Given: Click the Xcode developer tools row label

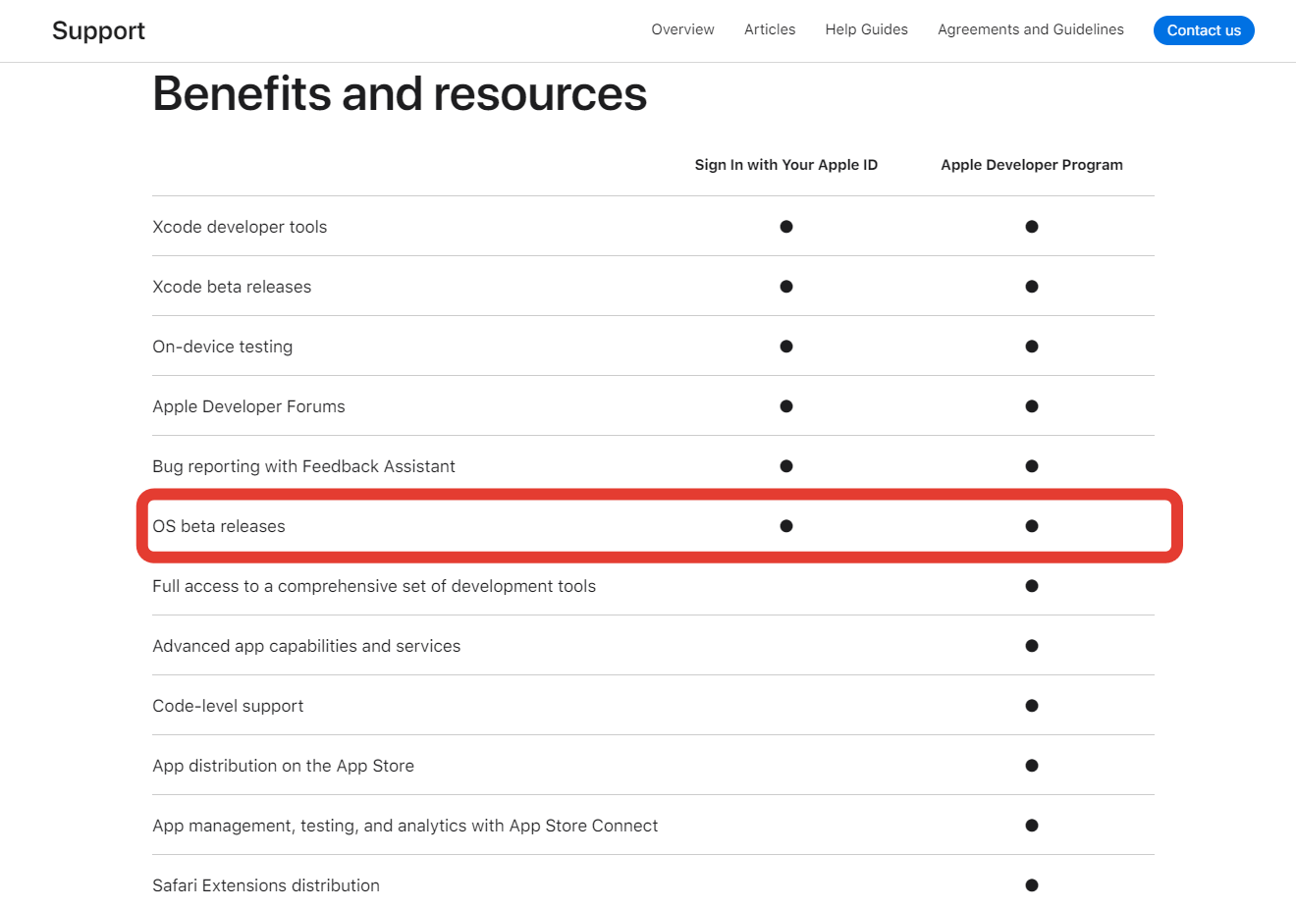Looking at the screenshot, I should point(240,227).
